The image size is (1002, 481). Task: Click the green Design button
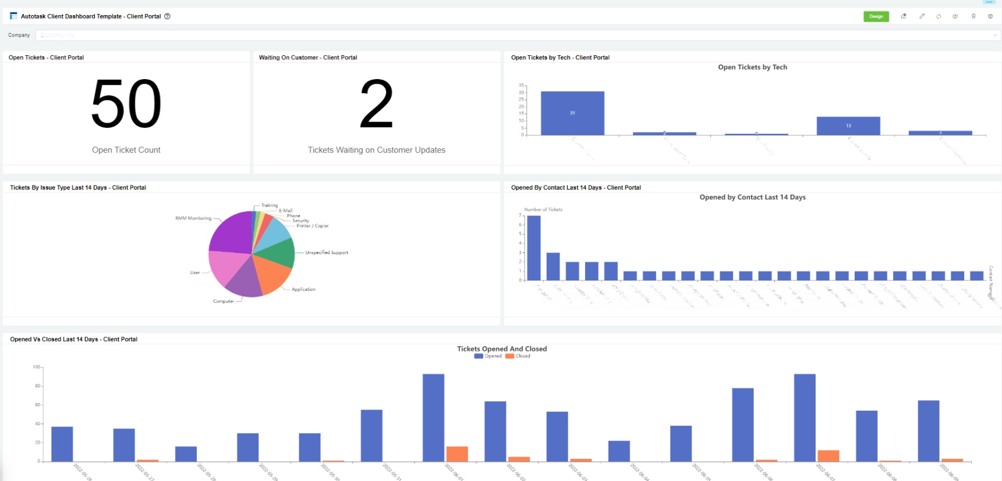pos(876,16)
